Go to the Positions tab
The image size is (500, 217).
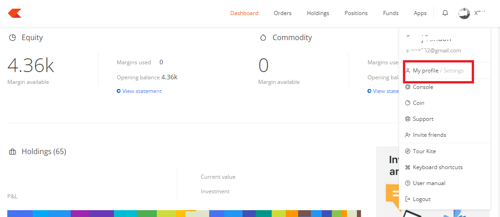pos(356,13)
